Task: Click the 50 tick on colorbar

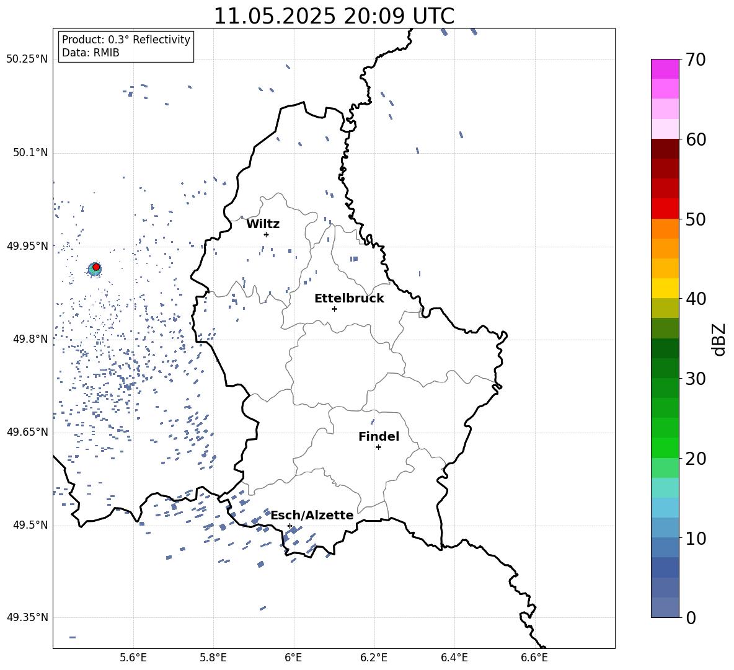Action: click(695, 219)
